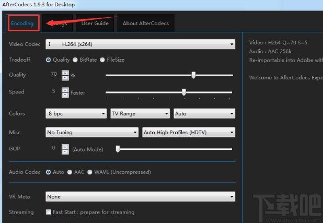
Task: Increase Quality value with up arrow
Action: coord(65,72)
